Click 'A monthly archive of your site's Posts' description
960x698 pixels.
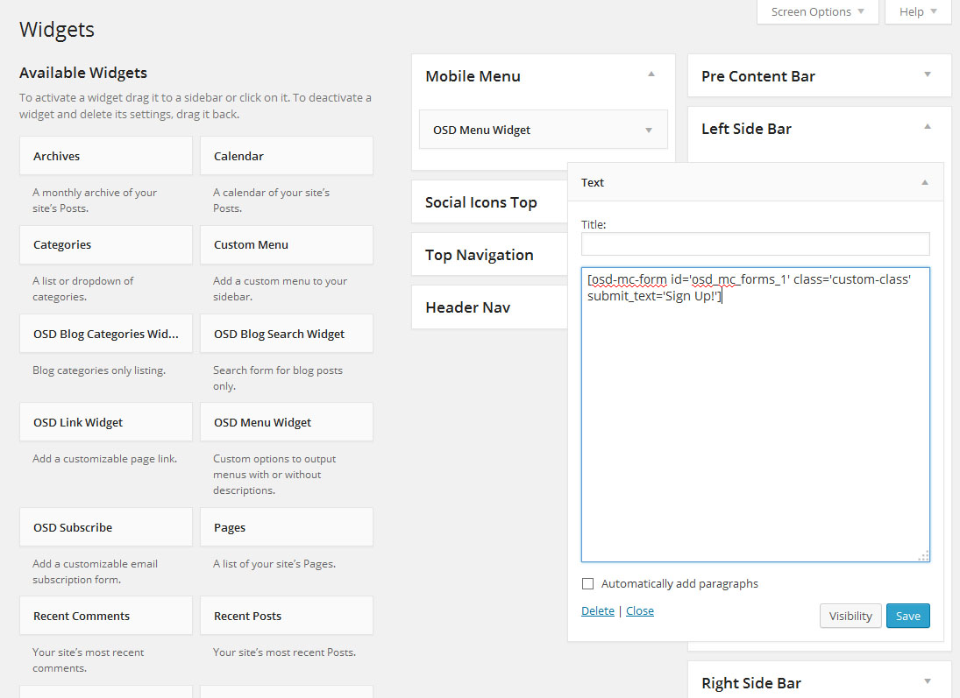point(95,200)
